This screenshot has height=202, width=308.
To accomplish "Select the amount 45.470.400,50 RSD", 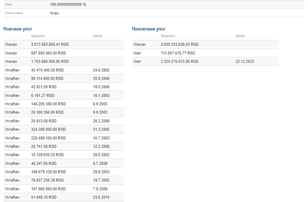I will pyautogui.click(x=47, y=70).
